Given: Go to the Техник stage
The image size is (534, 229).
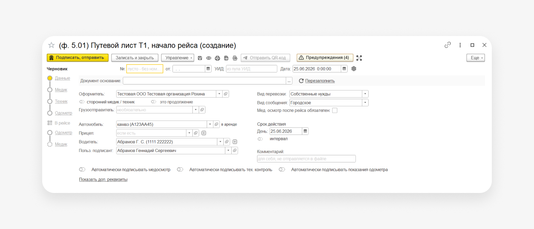Looking at the screenshot, I should pos(61,101).
